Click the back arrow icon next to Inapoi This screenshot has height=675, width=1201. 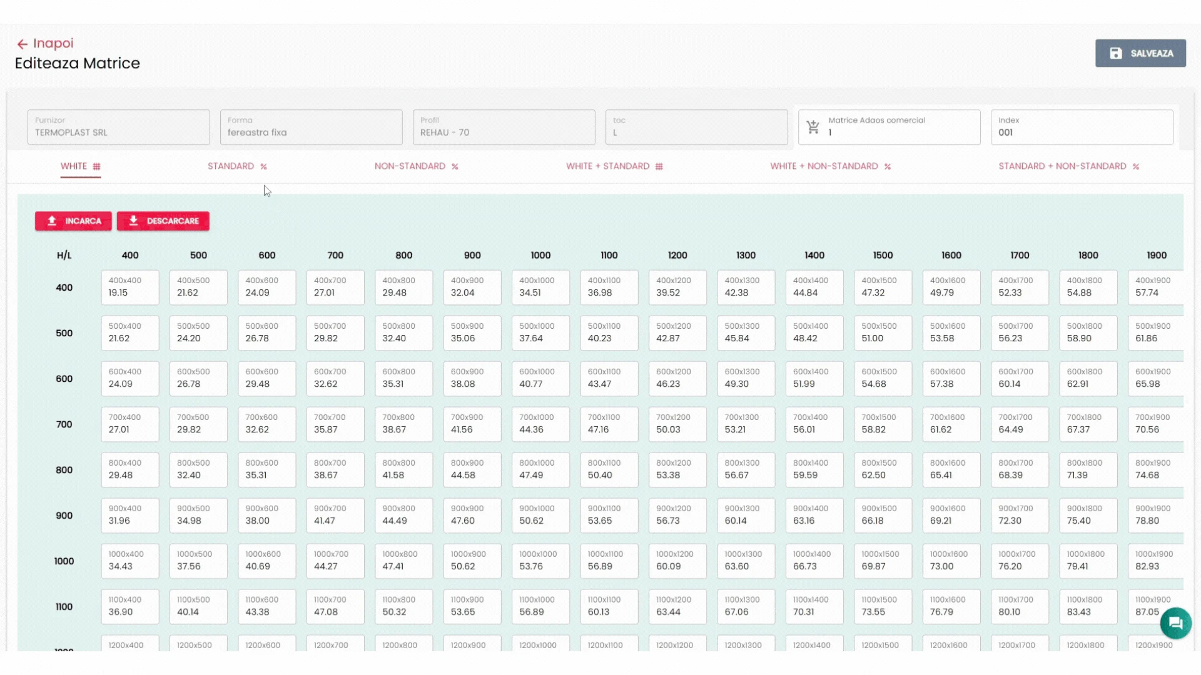pyautogui.click(x=23, y=44)
